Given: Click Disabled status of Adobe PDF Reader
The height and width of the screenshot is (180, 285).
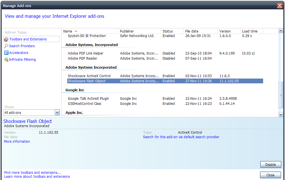Looking at the screenshot, I should tap(169, 58).
